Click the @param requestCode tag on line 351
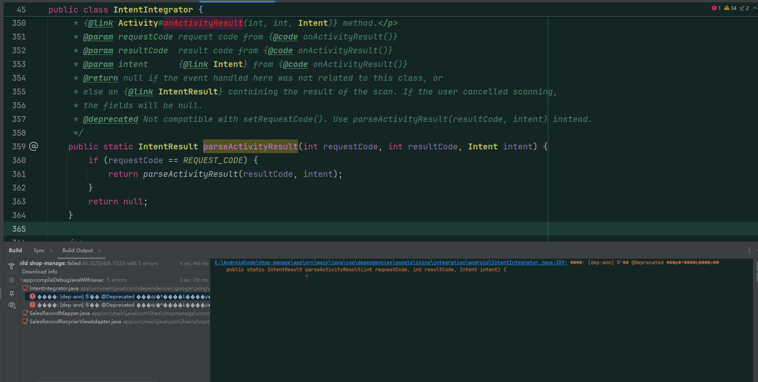The image size is (758, 382). pos(128,37)
